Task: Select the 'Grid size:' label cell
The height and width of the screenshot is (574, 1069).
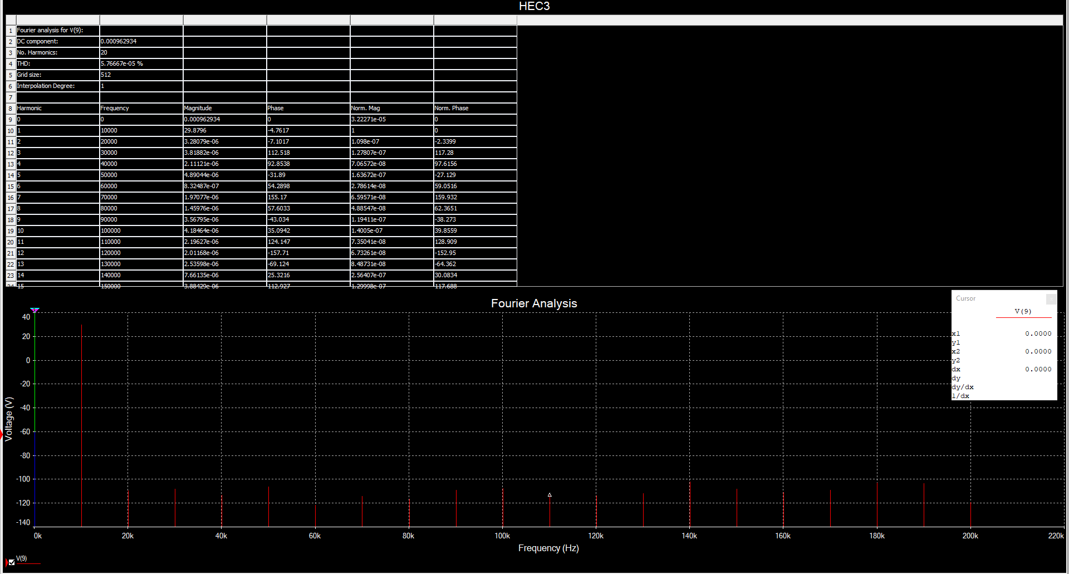Action: pyautogui.click(x=58, y=75)
